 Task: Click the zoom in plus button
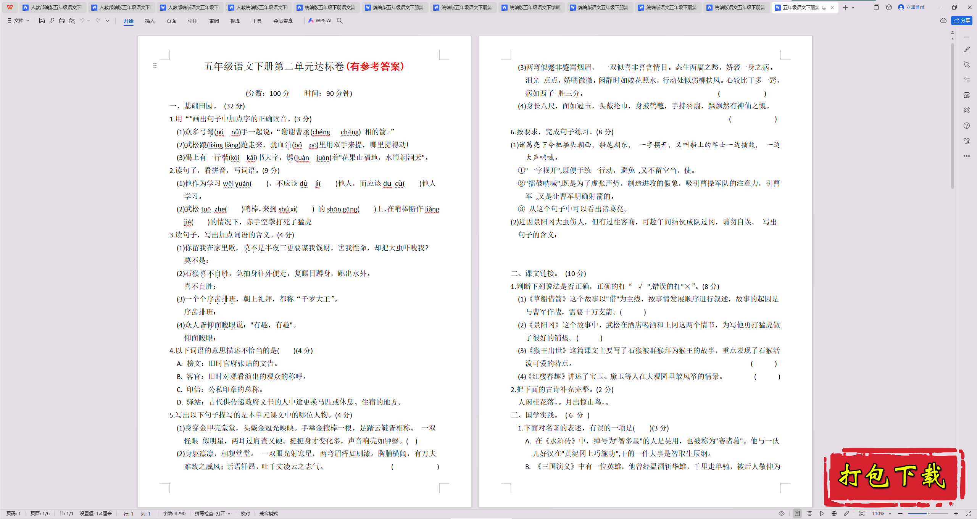956,514
